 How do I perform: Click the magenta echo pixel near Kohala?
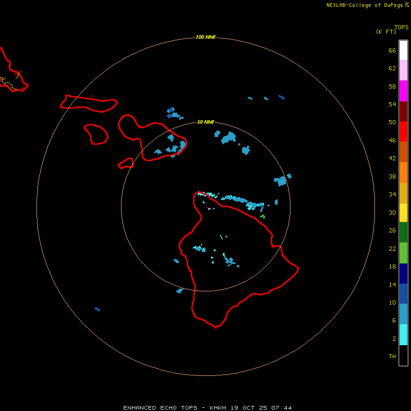coord(208,208)
